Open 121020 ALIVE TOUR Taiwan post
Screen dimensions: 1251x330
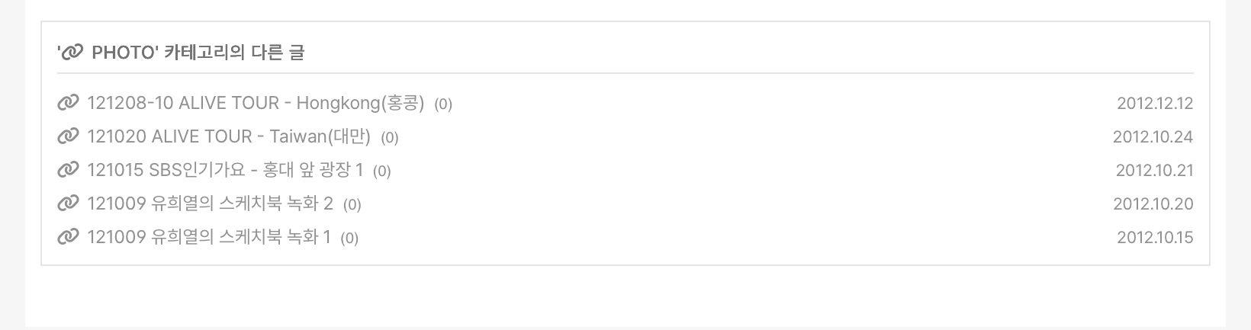(x=229, y=136)
